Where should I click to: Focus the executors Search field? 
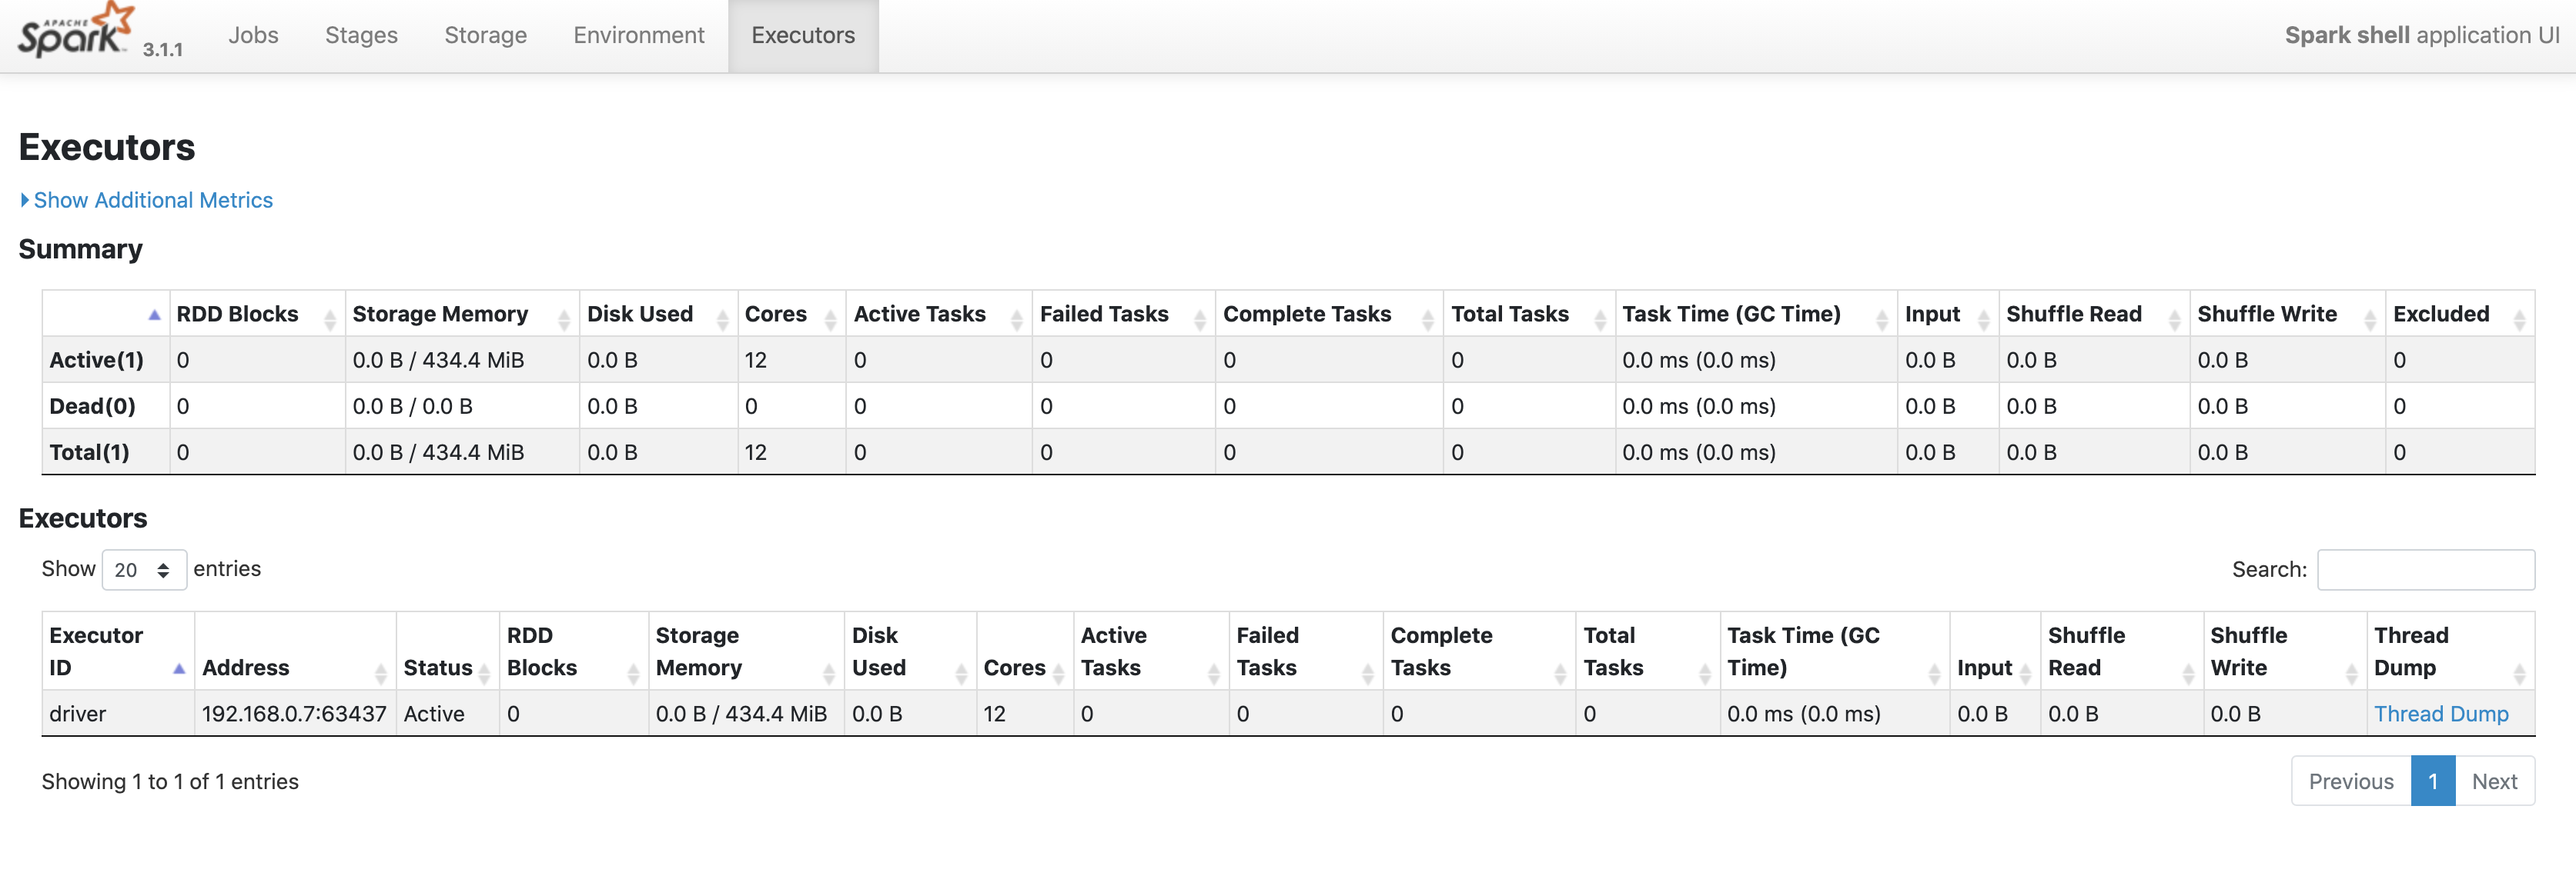coord(2425,569)
